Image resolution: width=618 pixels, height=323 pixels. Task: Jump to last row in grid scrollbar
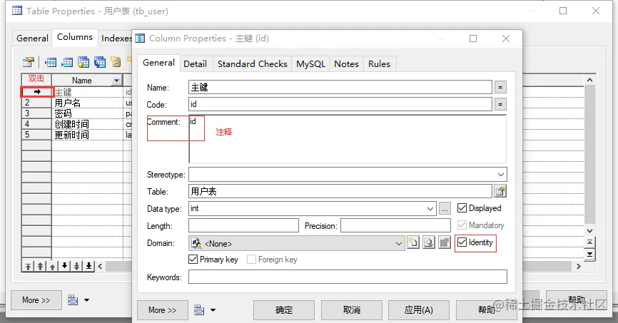(589, 255)
